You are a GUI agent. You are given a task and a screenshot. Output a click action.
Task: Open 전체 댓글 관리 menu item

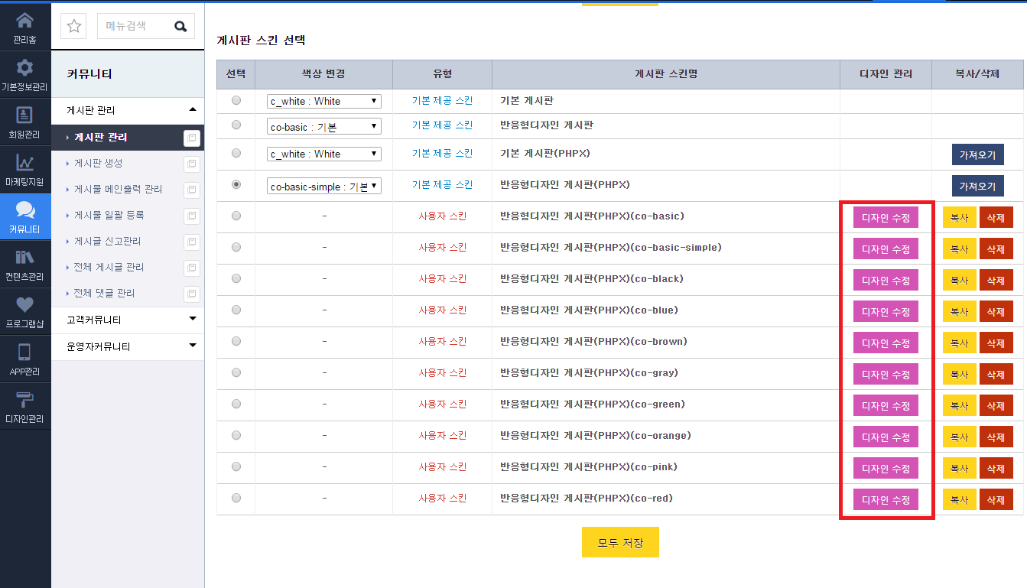pyautogui.click(x=104, y=293)
